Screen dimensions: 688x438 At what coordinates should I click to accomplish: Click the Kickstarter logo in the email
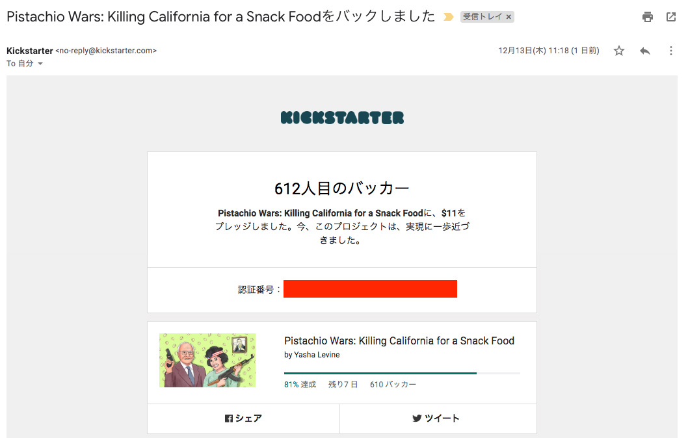click(342, 118)
